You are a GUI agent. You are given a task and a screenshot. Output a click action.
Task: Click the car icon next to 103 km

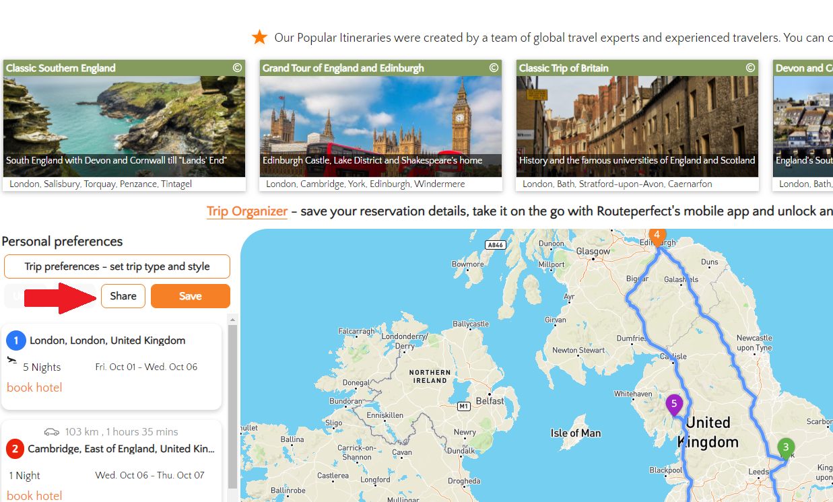tap(52, 432)
